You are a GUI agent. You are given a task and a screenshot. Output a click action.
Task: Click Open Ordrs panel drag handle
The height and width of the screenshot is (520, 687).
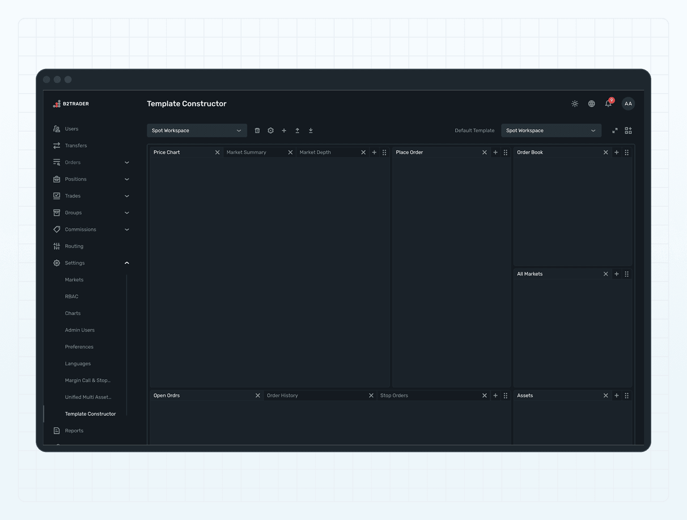pos(505,396)
